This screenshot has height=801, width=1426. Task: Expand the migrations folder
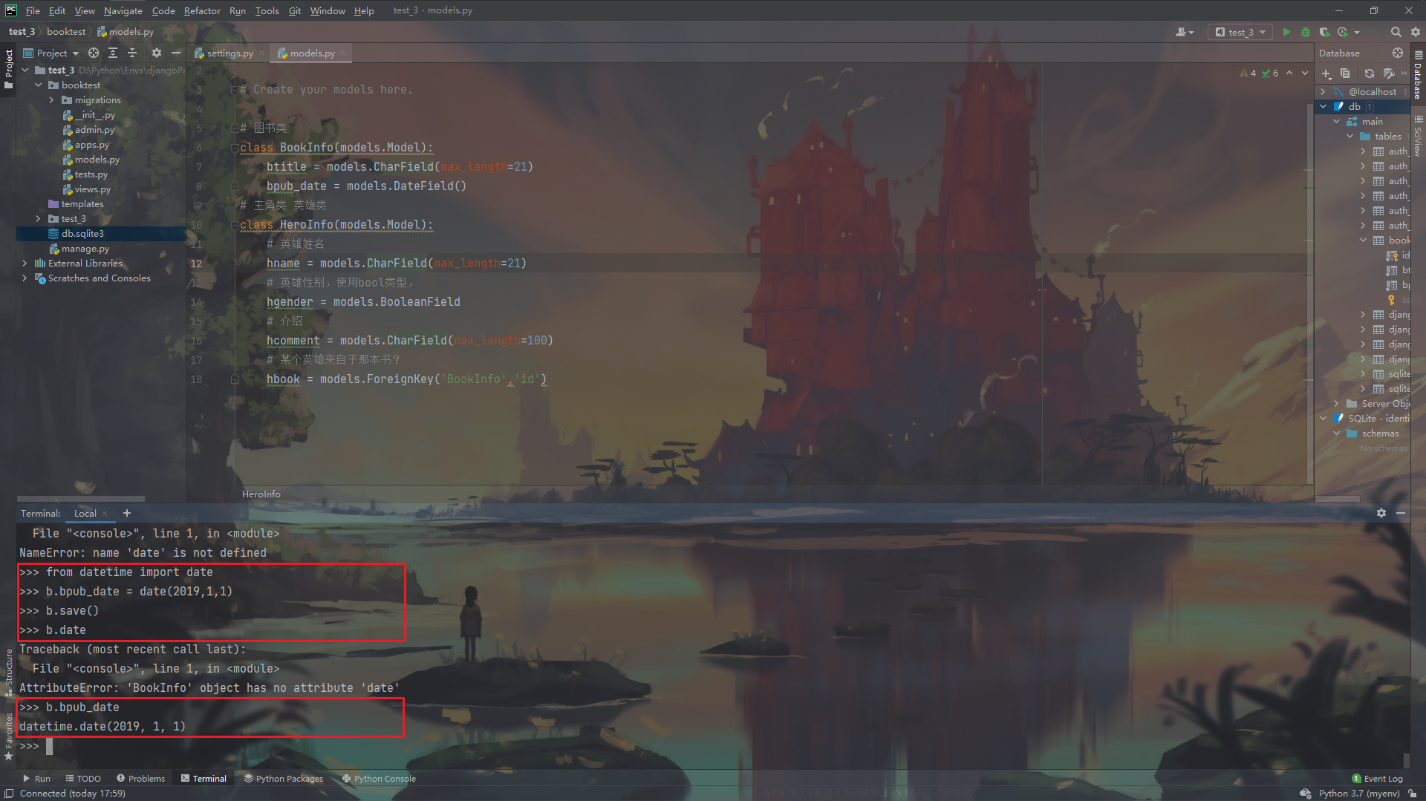tap(52, 100)
